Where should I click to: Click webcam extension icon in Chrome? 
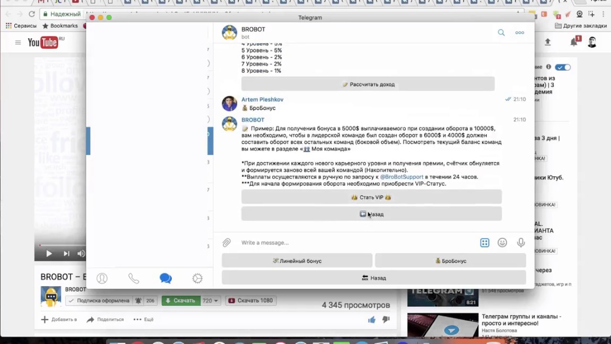click(x=579, y=14)
